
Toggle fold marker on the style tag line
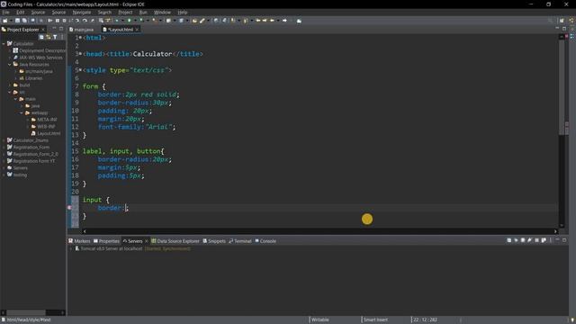coord(80,70)
